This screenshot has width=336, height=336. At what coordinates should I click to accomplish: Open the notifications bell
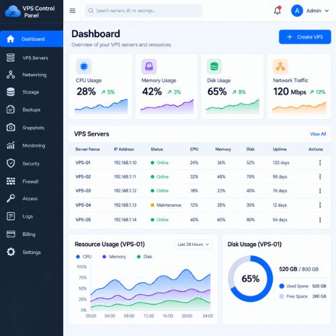pyautogui.click(x=278, y=11)
